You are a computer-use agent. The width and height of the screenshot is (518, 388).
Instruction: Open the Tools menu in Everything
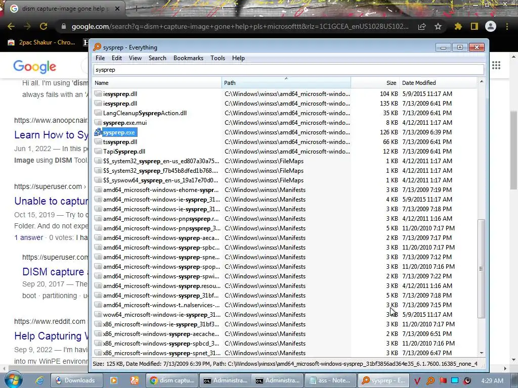point(218,58)
